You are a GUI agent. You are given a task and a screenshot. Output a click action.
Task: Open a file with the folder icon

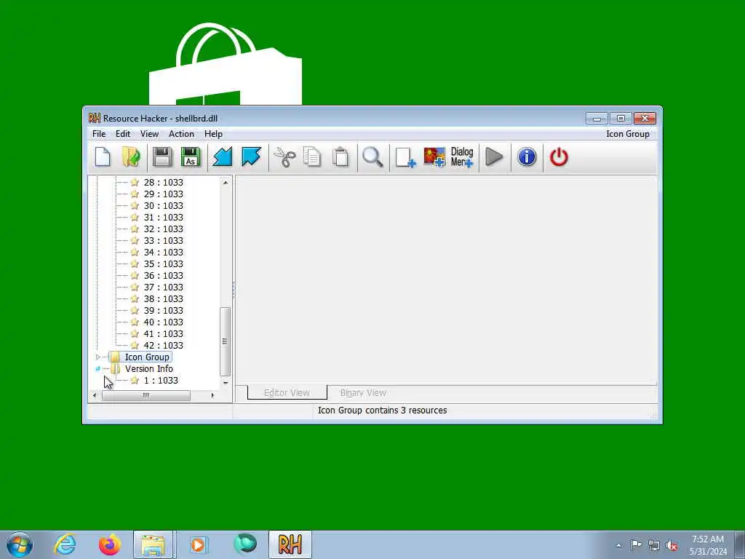tap(131, 157)
